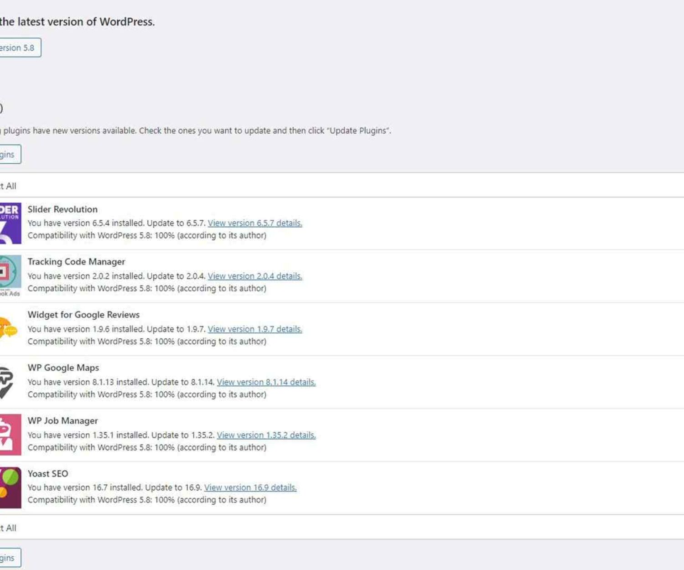Viewport: 684px width, 570px height.
Task: Open View version 1.9.7 details link
Action: 255,329
